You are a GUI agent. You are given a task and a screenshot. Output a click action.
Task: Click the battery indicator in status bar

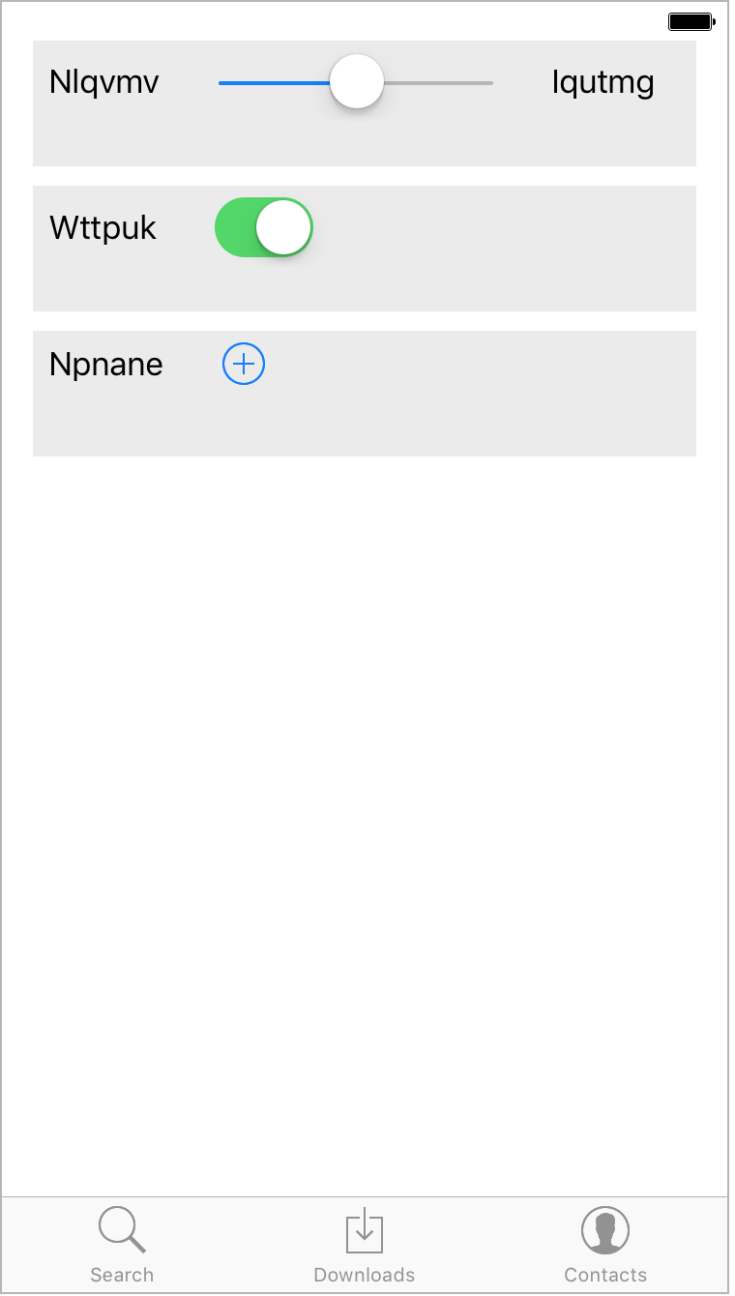691,21
